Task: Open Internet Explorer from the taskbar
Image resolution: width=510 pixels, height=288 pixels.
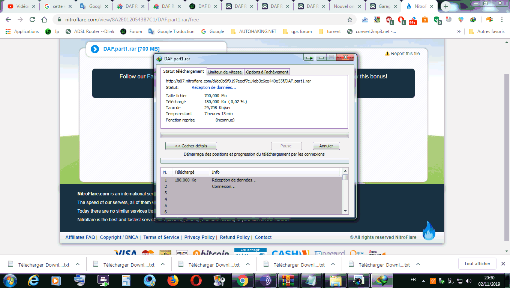Action: point(33,280)
